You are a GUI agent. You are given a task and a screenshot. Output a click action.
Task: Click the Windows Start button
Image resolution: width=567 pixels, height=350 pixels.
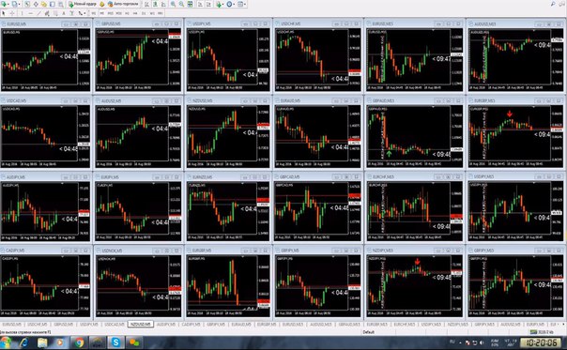tap(5, 342)
